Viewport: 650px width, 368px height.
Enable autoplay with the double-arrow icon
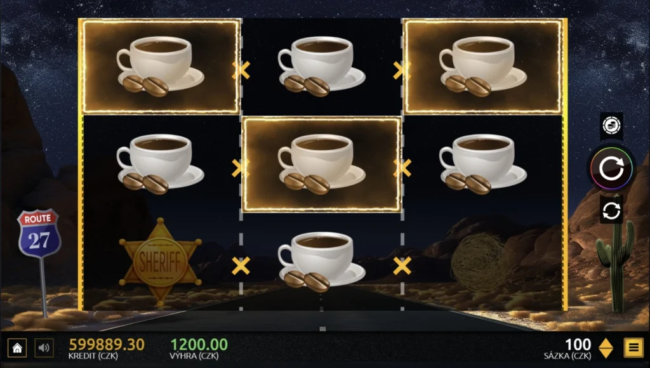611,211
